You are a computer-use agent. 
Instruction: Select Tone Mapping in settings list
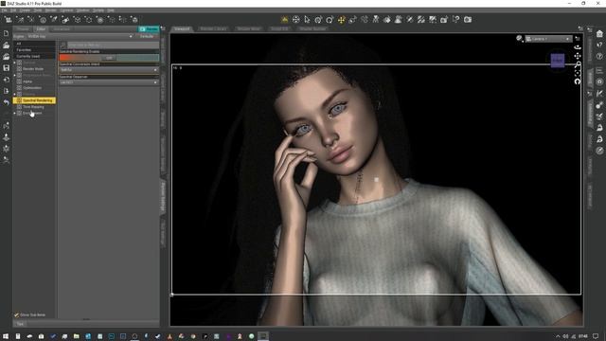(33, 107)
